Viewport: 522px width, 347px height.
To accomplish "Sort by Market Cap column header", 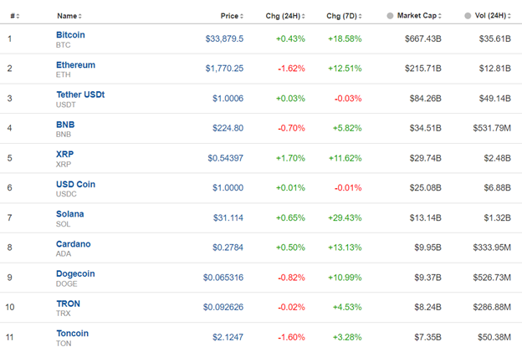I will 419,16.
